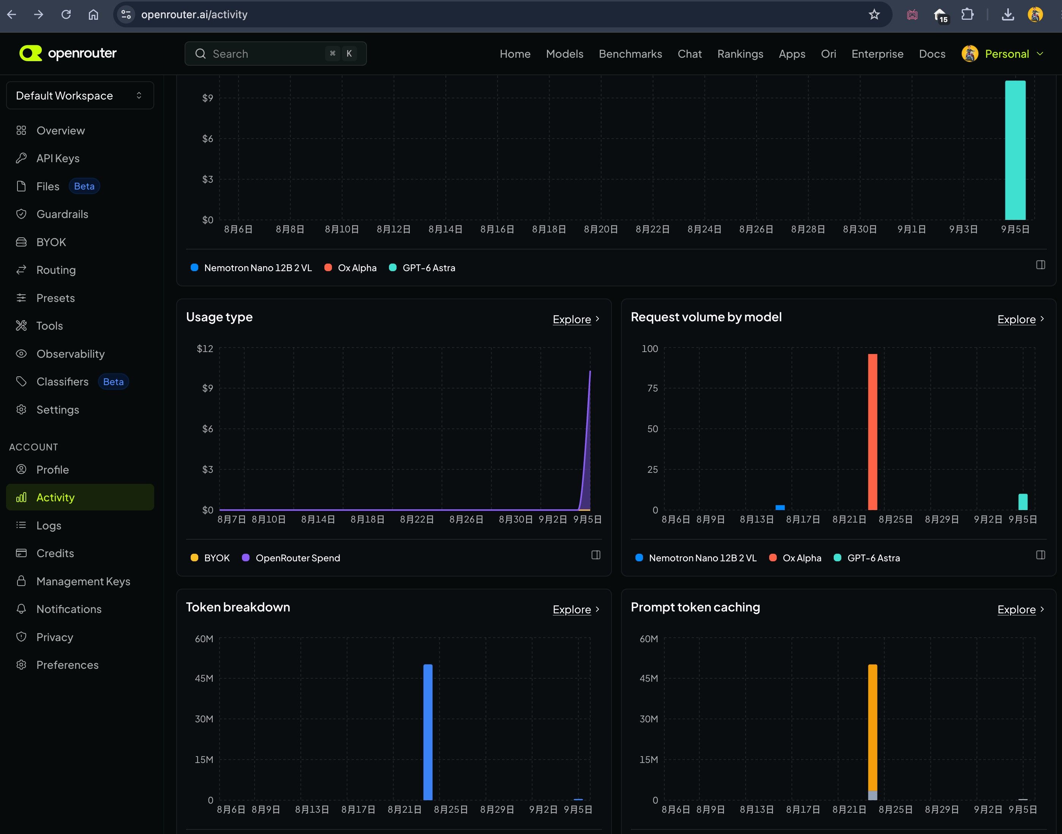
Task: Click the Overview grid icon
Action: coord(21,130)
